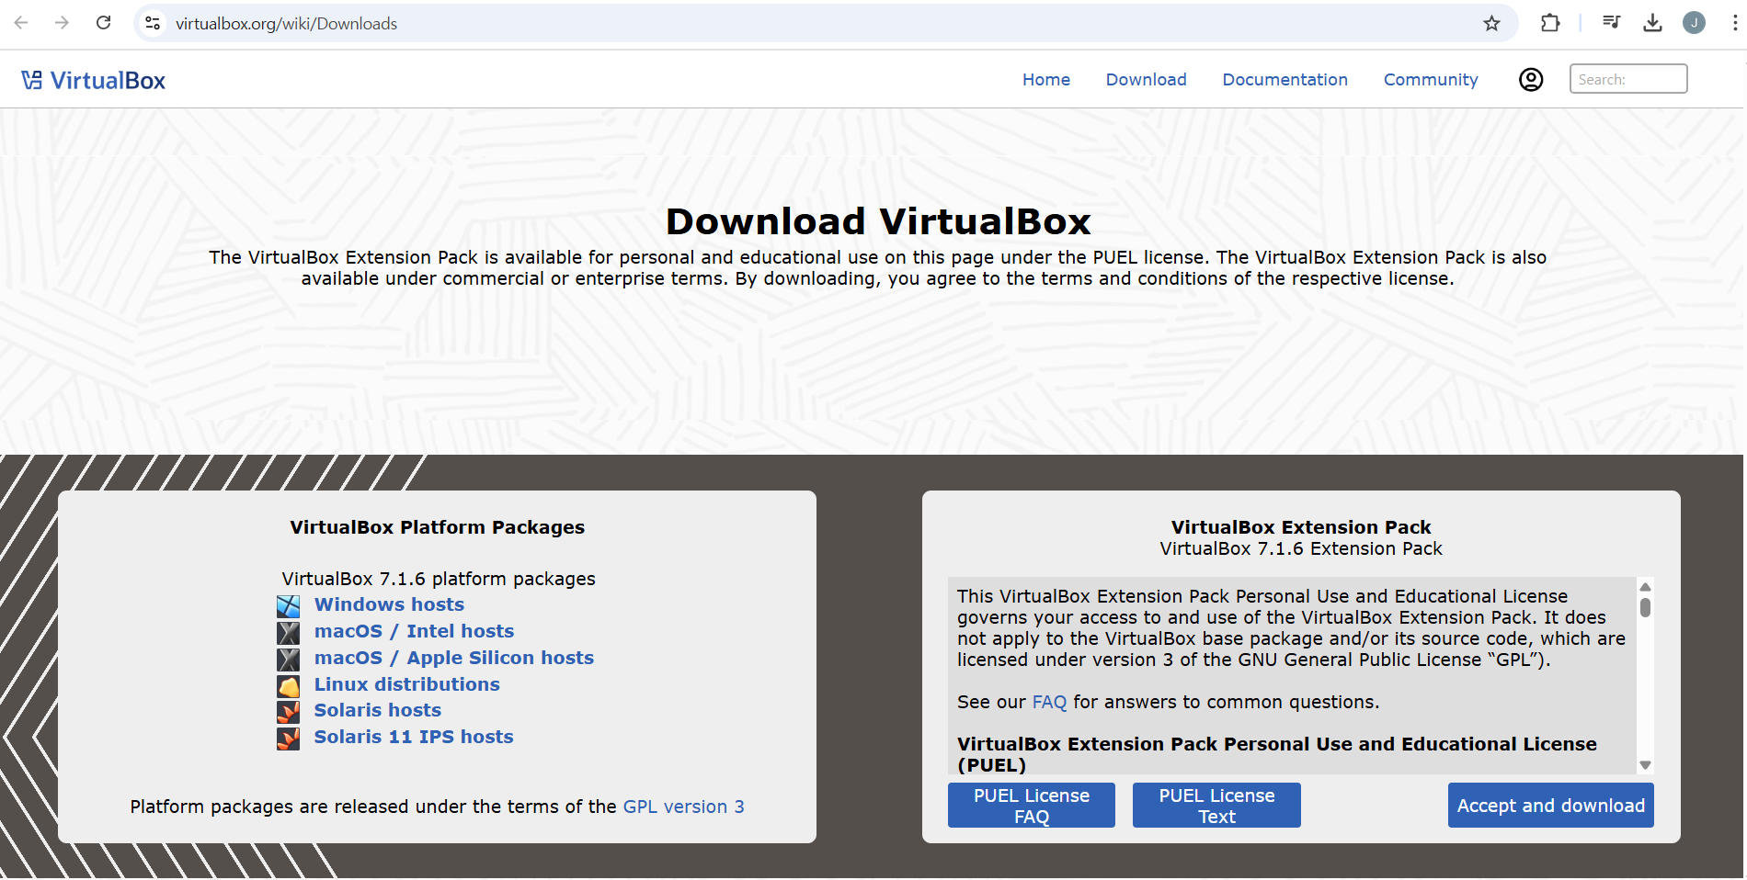The image size is (1747, 880).
Task: View site information icon in address bar
Action: 153,23
